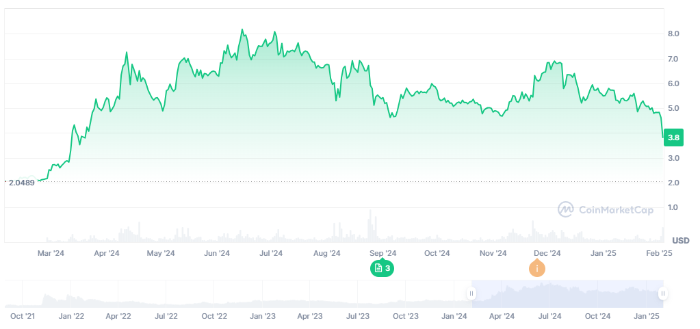Click the USD currency label

pos(680,240)
